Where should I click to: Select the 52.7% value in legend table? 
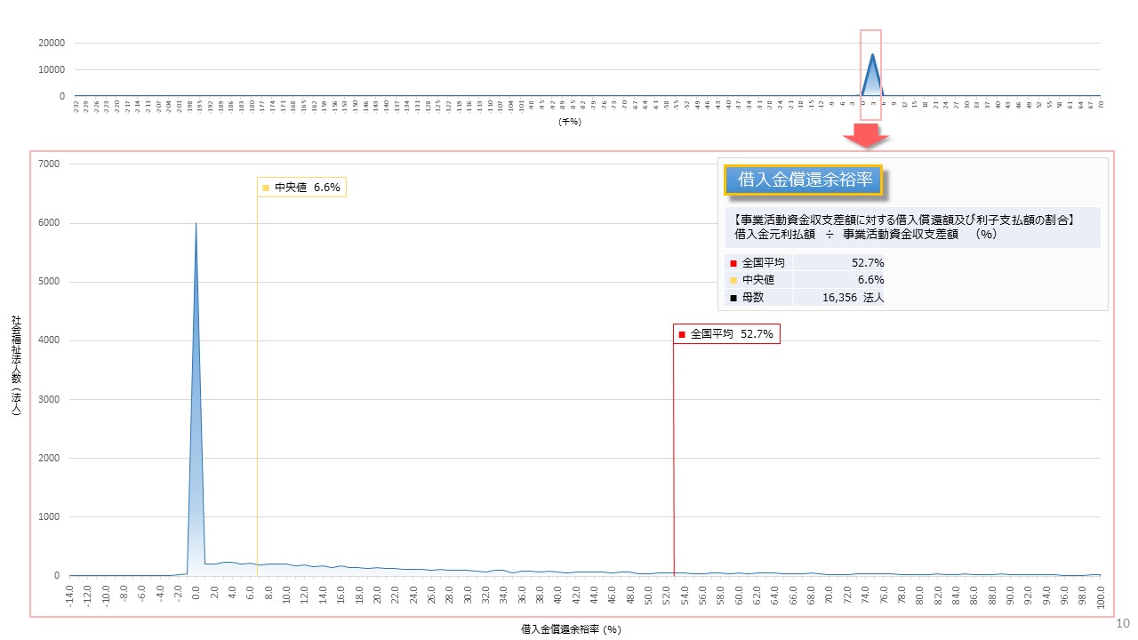(x=867, y=262)
